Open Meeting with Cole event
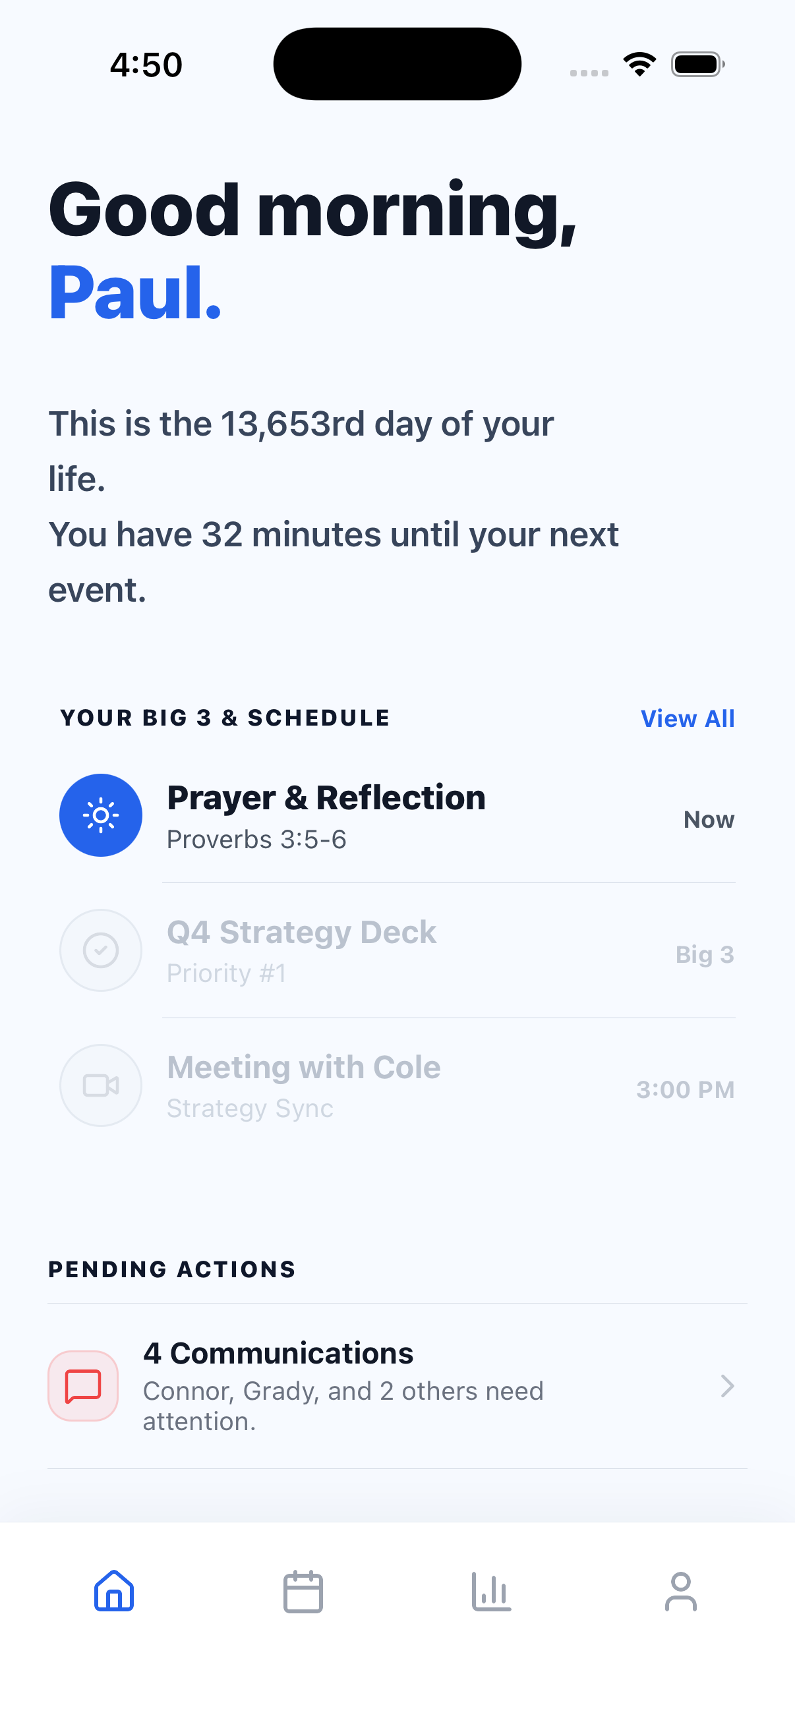Viewport: 795px width, 1728px height. point(303,1067)
